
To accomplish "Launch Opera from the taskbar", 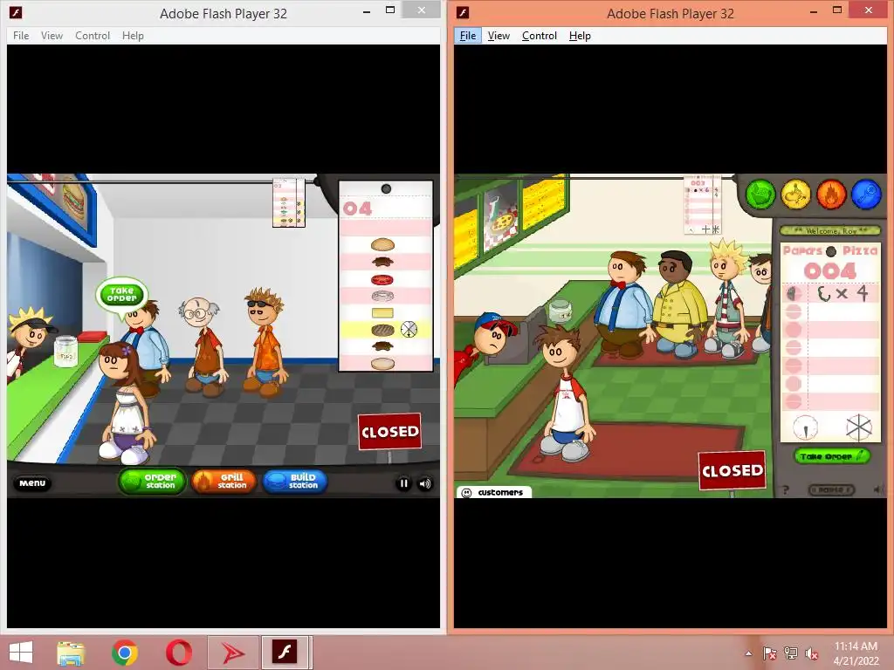I will click(x=178, y=653).
